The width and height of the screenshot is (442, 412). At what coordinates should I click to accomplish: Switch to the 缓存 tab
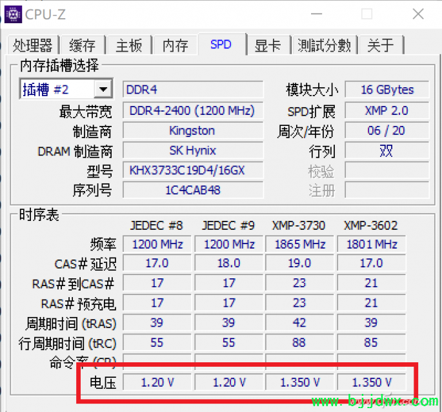83,45
